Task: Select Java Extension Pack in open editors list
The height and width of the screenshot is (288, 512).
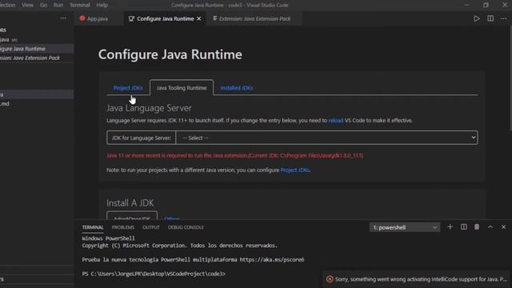Action: click(37, 58)
